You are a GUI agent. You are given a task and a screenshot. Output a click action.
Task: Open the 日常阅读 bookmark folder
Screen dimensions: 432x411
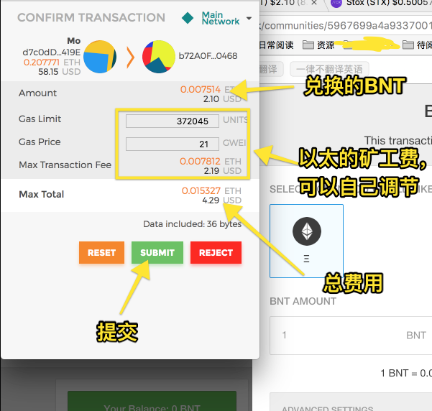(x=276, y=45)
